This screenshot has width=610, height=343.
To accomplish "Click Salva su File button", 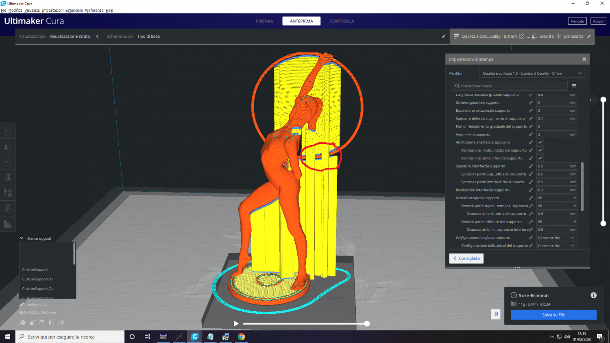I will click(553, 315).
